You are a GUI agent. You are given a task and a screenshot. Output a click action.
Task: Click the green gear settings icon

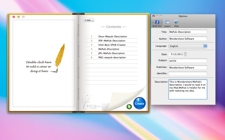click(129, 106)
